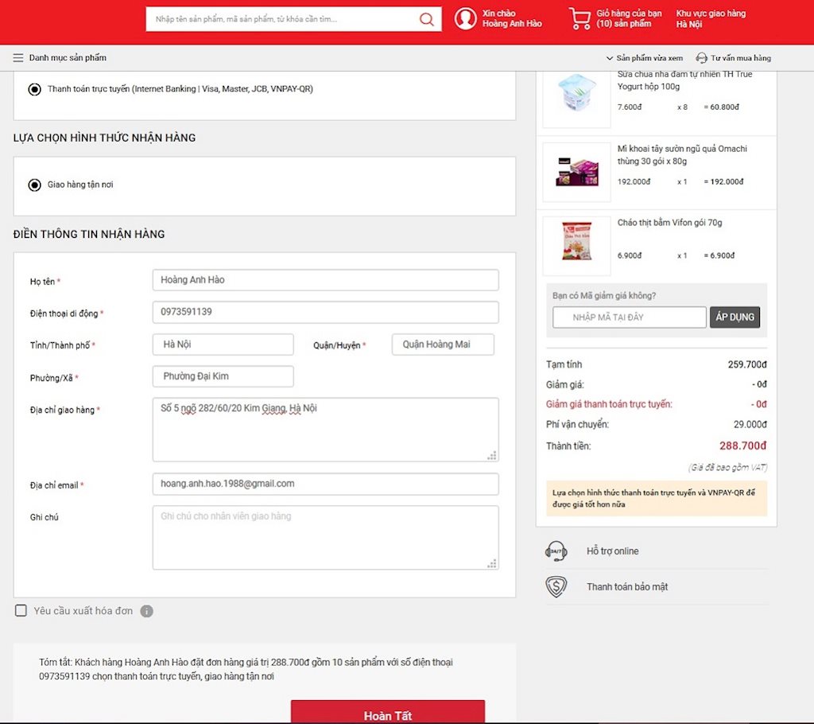Viewport: 814px width, 724px height.
Task: Click the hamburger menu icon
Action: tap(18, 58)
